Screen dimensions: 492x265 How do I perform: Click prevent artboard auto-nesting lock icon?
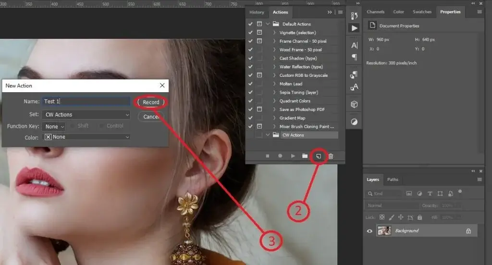coord(410,217)
